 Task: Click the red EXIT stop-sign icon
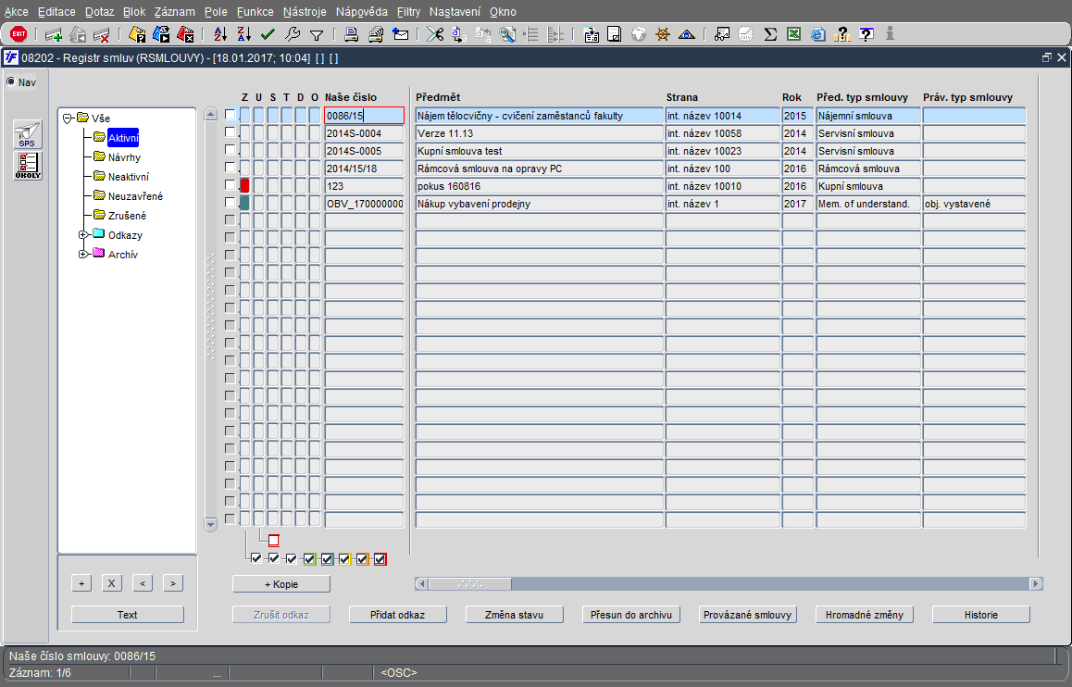pos(19,33)
